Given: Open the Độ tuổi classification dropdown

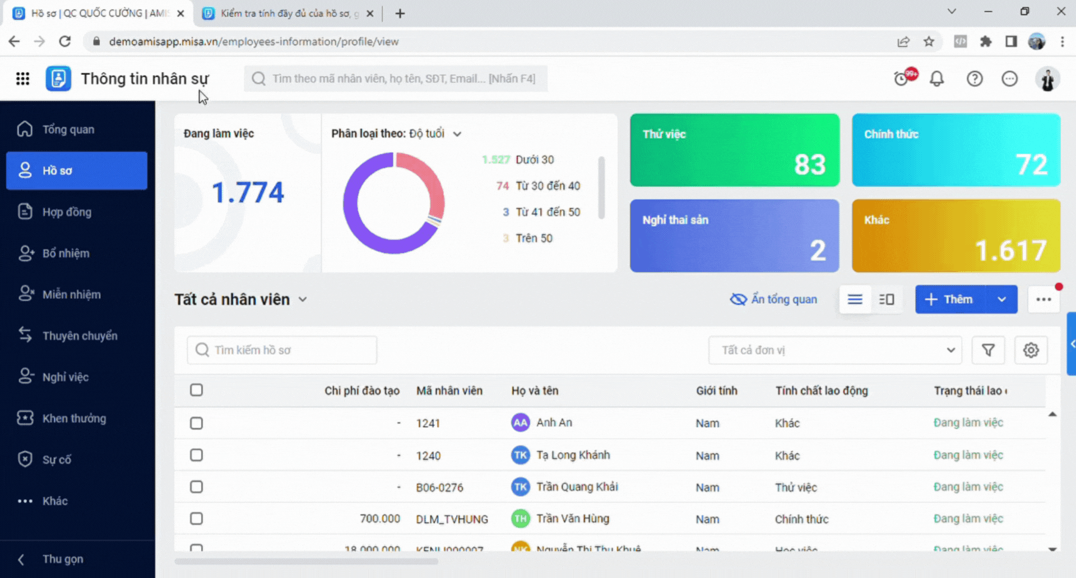Looking at the screenshot, I should (435, 134).
